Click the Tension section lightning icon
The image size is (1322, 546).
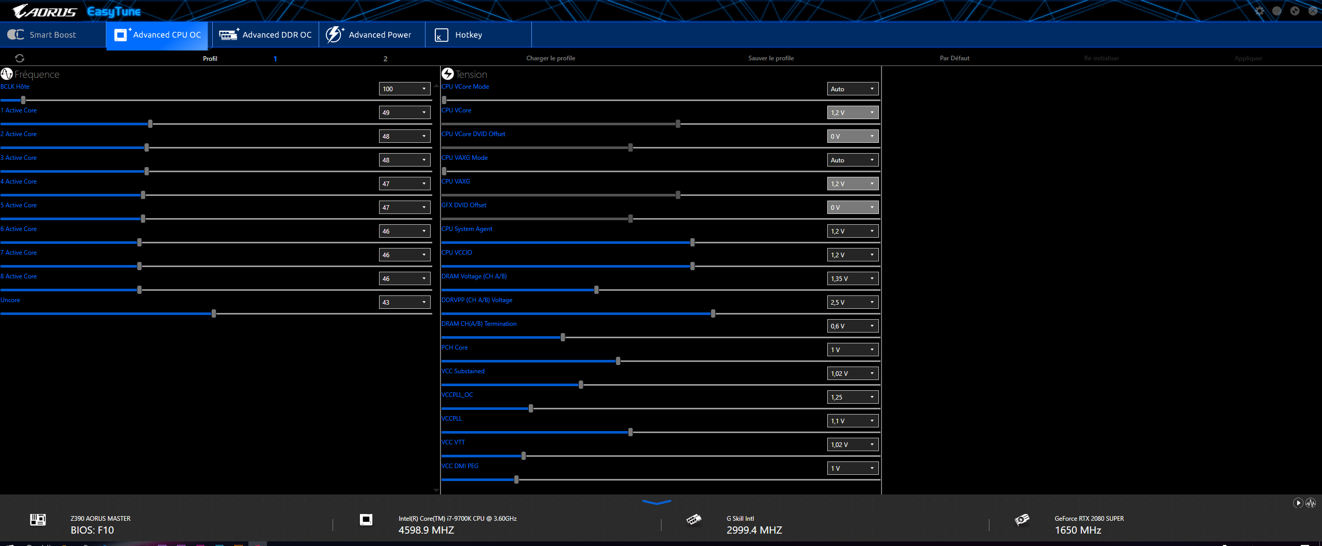click(x=448, y=74)
